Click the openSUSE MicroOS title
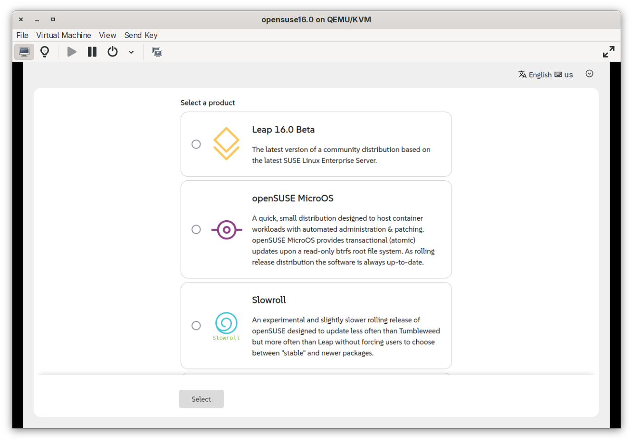Viewport: 633px width, 442px height. [x=293, y=198]
